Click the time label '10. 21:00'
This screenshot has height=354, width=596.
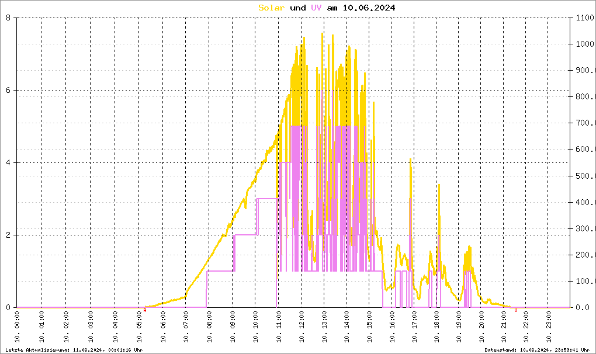click(x=504, y=327)
